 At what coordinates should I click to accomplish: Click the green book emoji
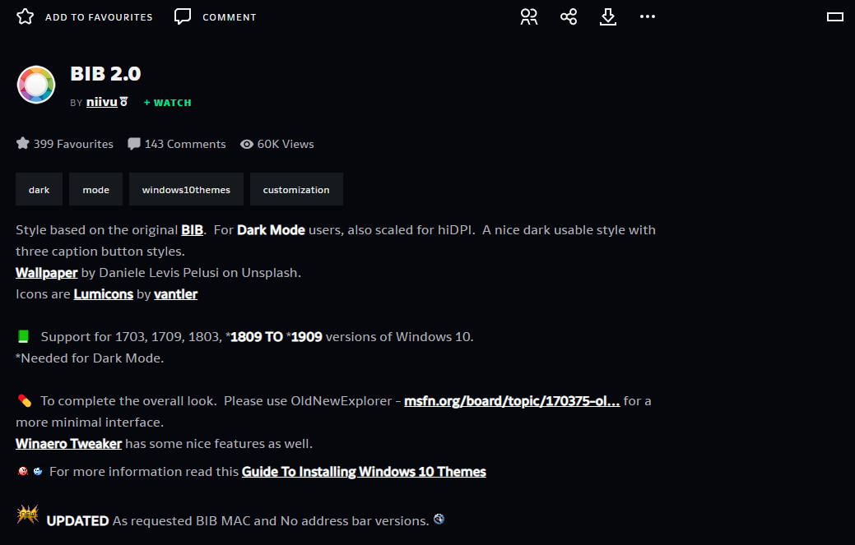click(23, 336)
